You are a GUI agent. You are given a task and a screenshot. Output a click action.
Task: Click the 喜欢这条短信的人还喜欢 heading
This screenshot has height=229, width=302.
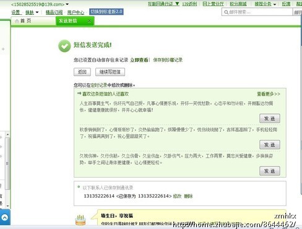pos(105,94)
